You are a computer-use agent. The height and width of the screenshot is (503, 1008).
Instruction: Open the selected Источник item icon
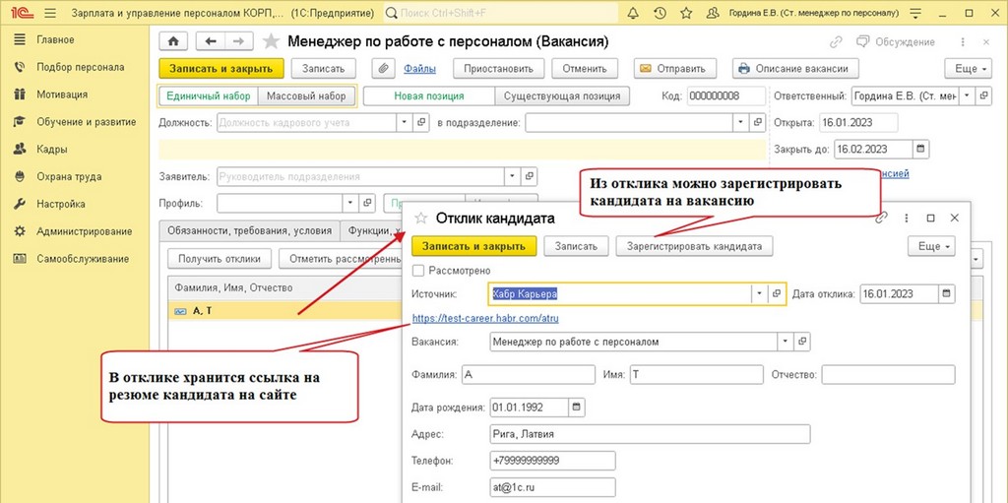tap(777, 294)
